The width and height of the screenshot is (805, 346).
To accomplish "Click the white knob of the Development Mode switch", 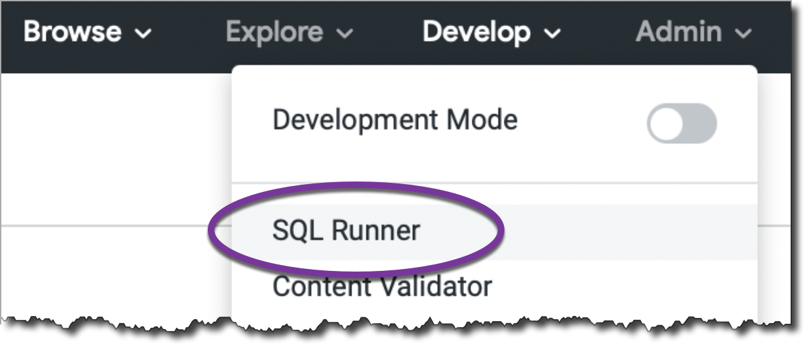I will click(x=666, y=123).
